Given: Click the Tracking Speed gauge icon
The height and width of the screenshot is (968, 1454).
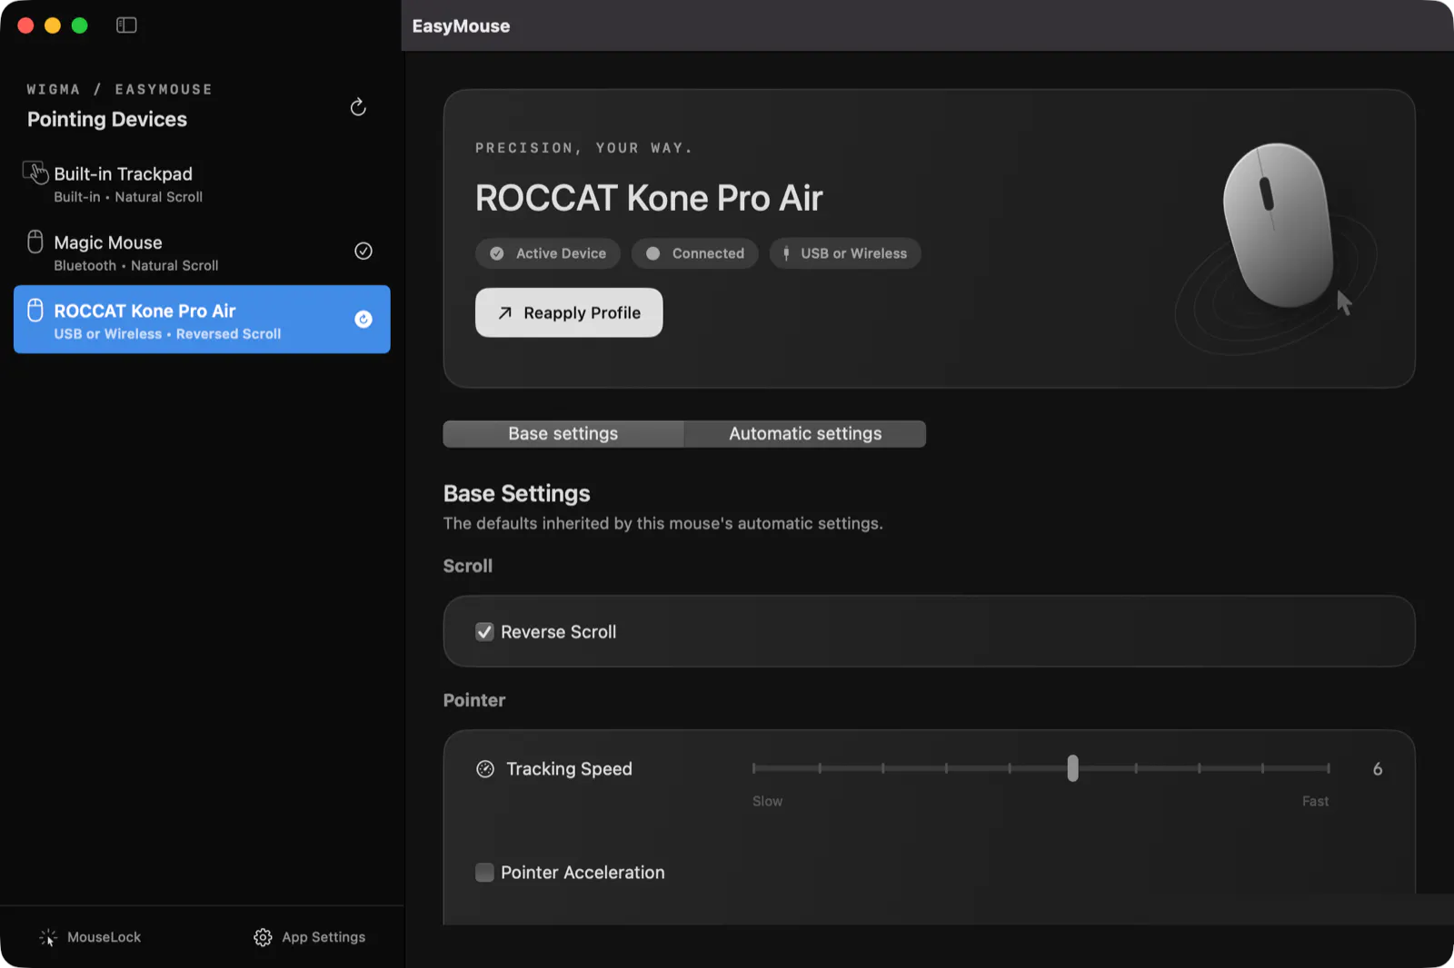Looking at the screenshot, I should [485, 769].
